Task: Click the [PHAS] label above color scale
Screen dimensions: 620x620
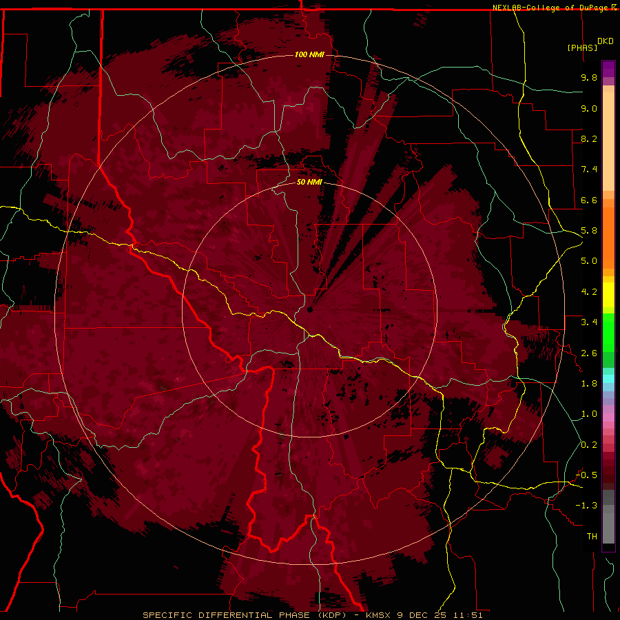Action: click(582, 48)
